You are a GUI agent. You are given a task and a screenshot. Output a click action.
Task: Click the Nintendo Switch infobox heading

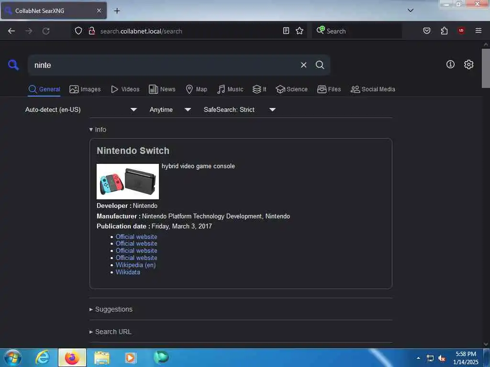[133, 151]
